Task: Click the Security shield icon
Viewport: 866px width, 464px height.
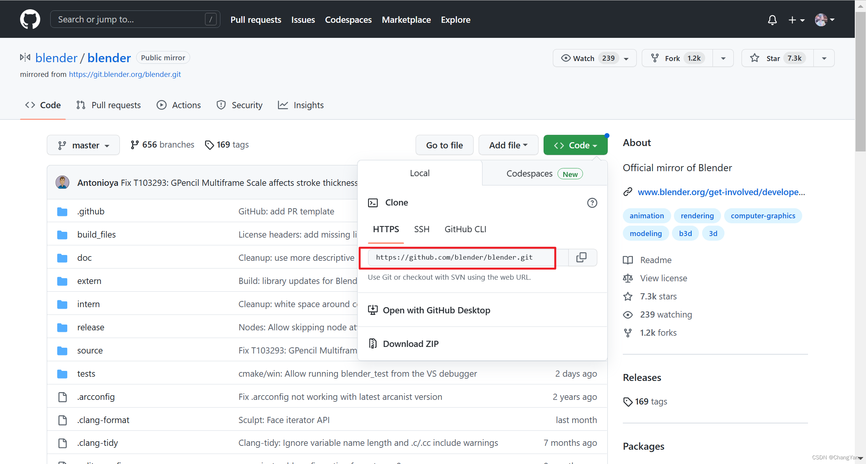Action: [x=222, y=105]
